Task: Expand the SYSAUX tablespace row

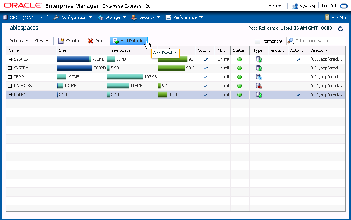Action: [10, 60]
